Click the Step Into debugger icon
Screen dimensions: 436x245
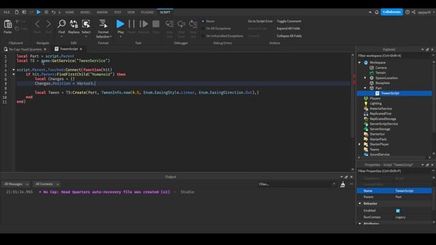(170, 24)
